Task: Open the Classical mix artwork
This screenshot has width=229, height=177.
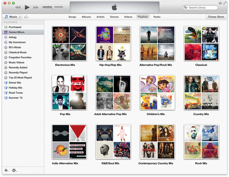Action: coord(202,43)
